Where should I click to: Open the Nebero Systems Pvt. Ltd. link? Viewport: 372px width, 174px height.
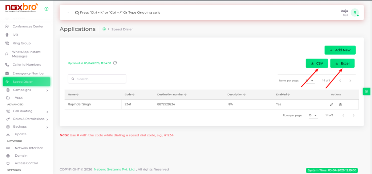[114, 169]
